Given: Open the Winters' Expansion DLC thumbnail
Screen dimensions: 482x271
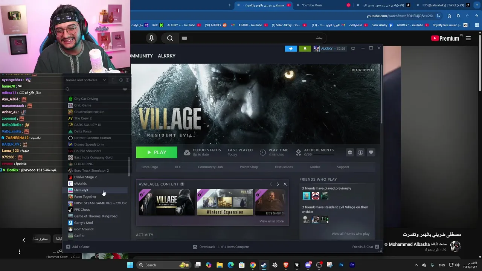Looking at the screenshot, I should pyautogui.click(x=225, y=202).
